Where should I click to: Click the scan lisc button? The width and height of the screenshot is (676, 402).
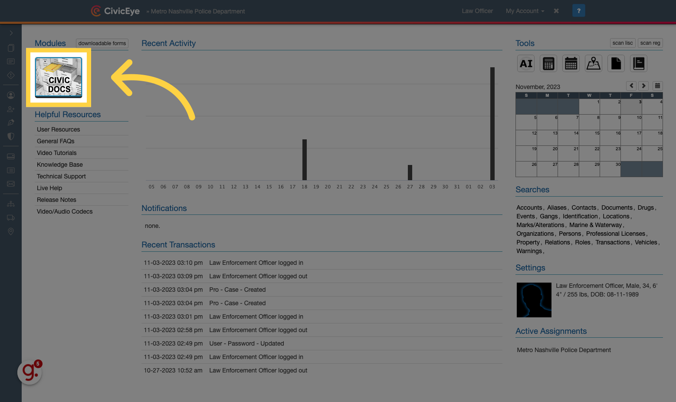click(623, 43)
